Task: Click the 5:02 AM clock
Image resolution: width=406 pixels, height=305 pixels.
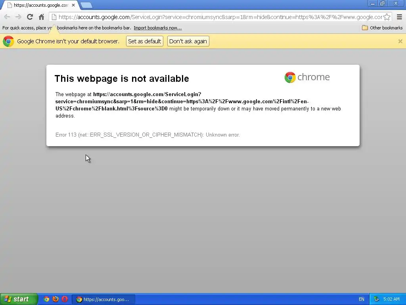Action: pyautogui.click(x=391, y=299)
